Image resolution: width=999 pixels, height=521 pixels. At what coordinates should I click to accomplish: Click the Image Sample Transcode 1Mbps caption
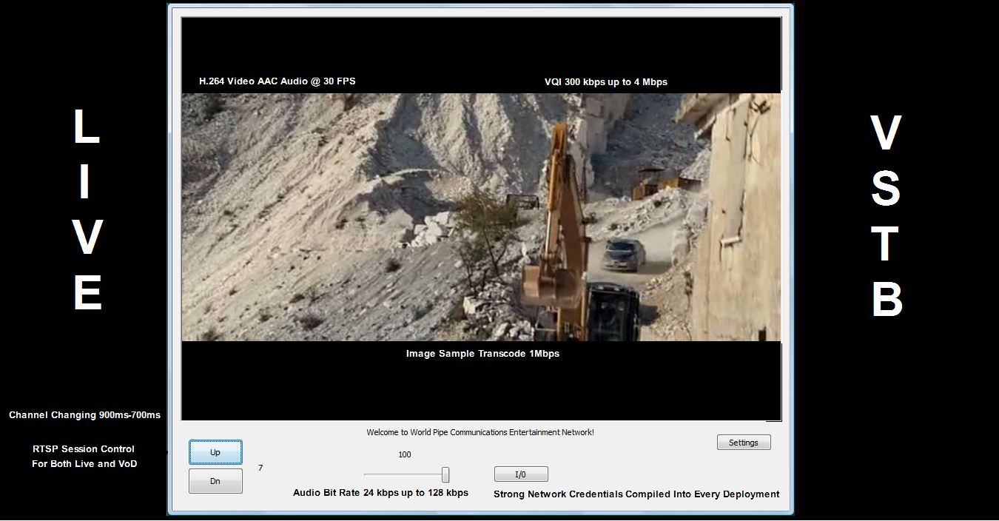[x=482, y=354]
